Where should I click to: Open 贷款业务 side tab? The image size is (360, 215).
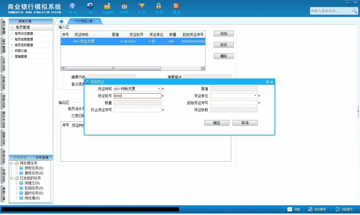(x=4, y=101)
